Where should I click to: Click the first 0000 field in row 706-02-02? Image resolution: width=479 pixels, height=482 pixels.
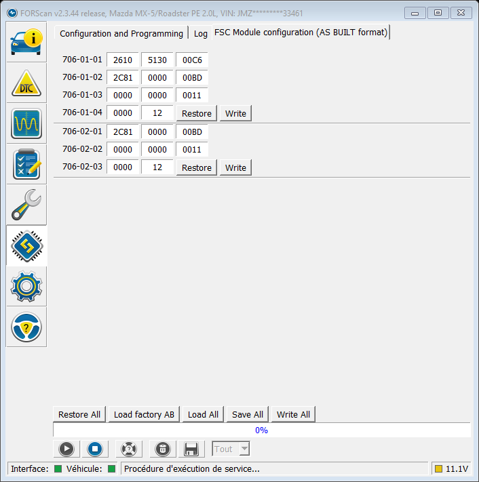(123, 149)
